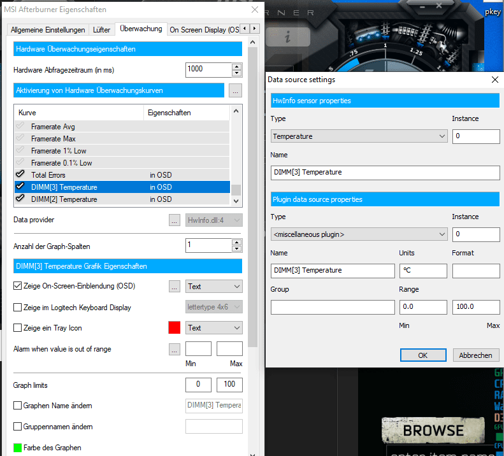
Task: Increase Hardware Abfragezeitraum value
Action: [237, 66]
